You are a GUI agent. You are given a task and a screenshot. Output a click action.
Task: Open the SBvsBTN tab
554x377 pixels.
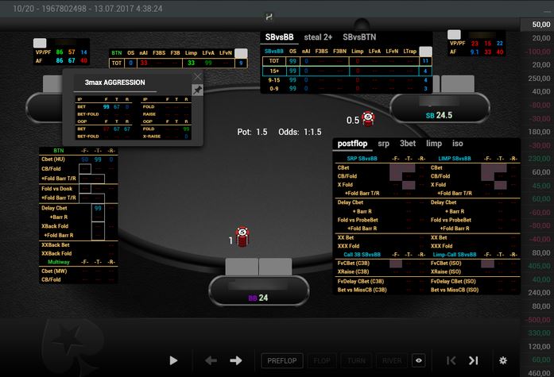(360, 37)
